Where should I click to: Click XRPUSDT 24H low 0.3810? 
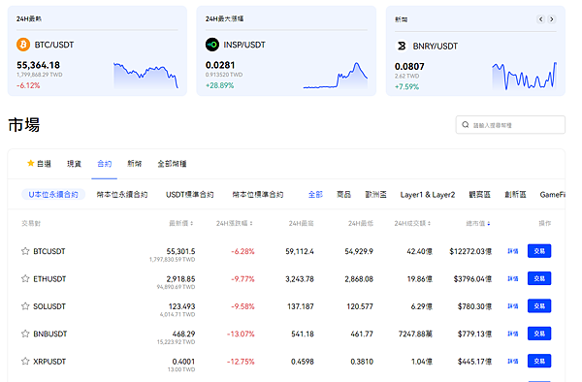(x=362, y=362)
